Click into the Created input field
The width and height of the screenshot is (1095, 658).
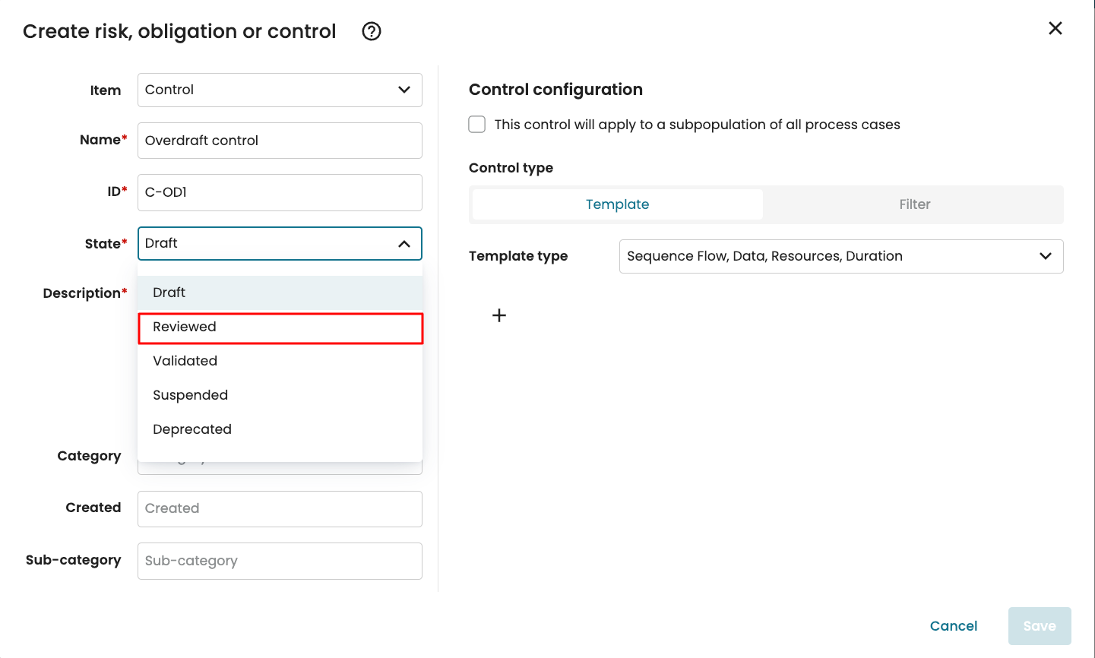pyautogui.click(x=279, y=509)
